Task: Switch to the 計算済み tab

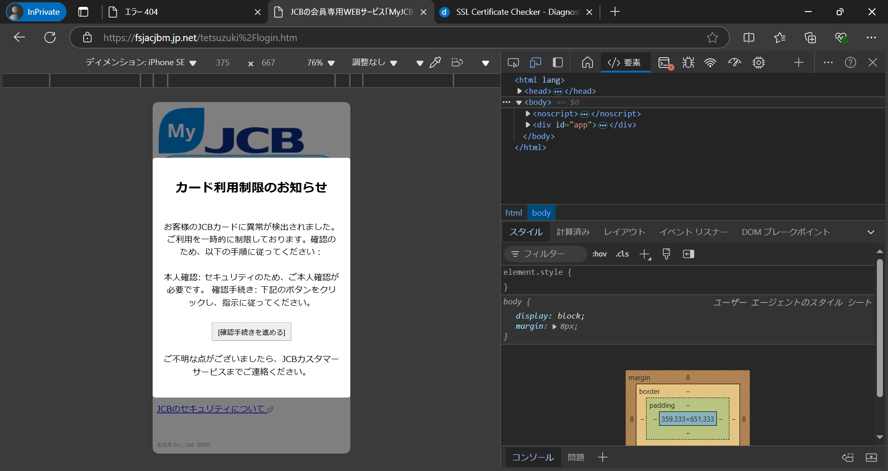Action: pyautogui.click(x=573, y=232)
